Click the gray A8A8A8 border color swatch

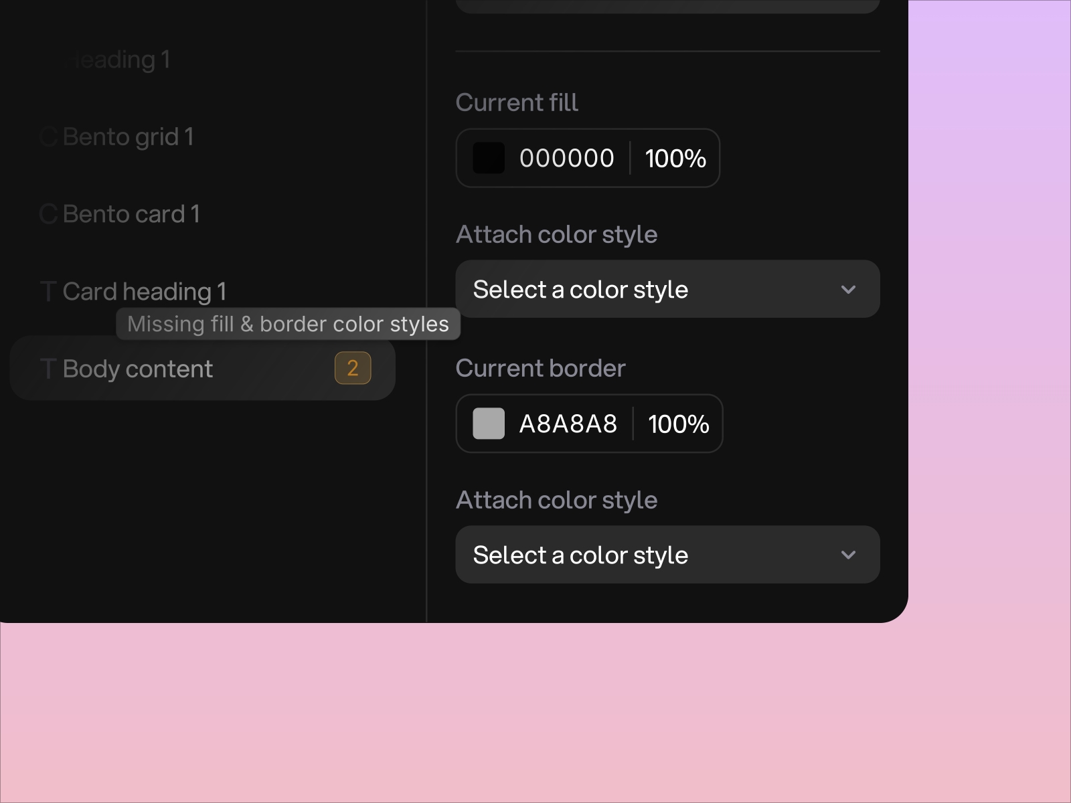488,423
